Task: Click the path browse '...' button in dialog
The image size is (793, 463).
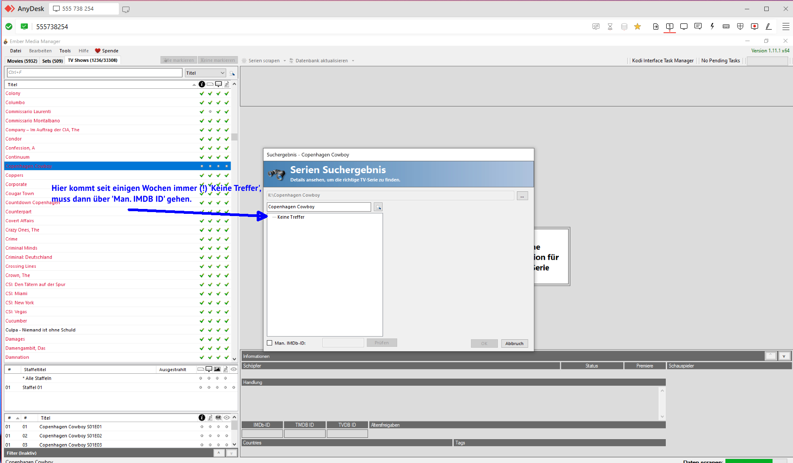Action: pos(523,196)
